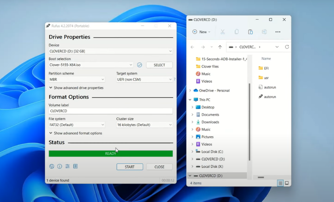This screenshot has height=202, width=334.
Task: Expand Show advanced format options
Action: click(x=76, y=133)
